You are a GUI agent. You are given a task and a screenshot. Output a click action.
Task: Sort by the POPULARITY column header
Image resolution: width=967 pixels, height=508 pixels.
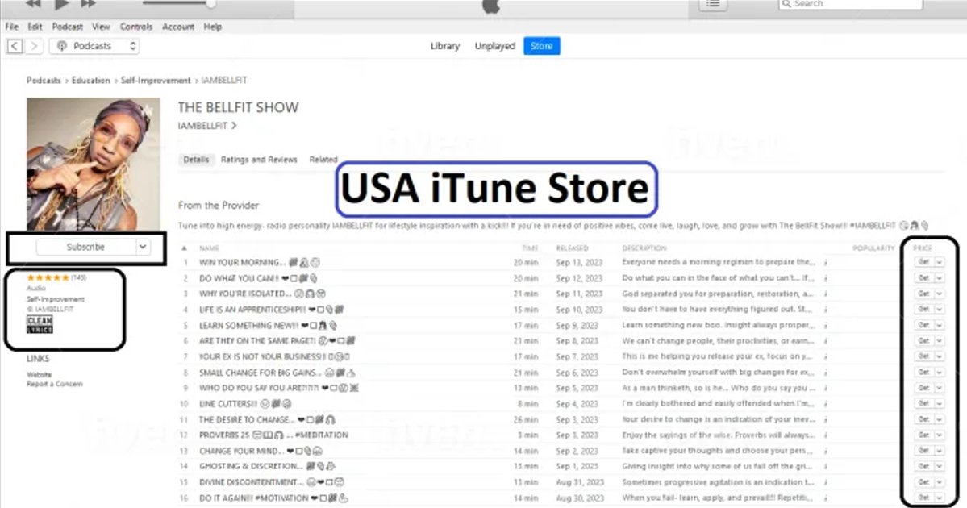pyautogui.click(x=873, y=248)
